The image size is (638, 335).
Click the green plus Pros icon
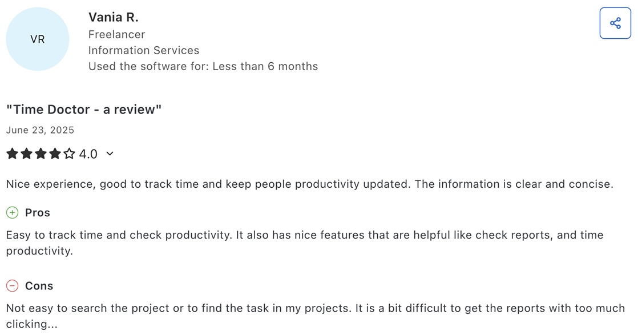(12, 213)
